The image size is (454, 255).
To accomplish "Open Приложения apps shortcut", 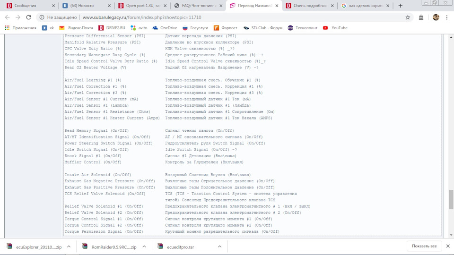I will (20, 28).
